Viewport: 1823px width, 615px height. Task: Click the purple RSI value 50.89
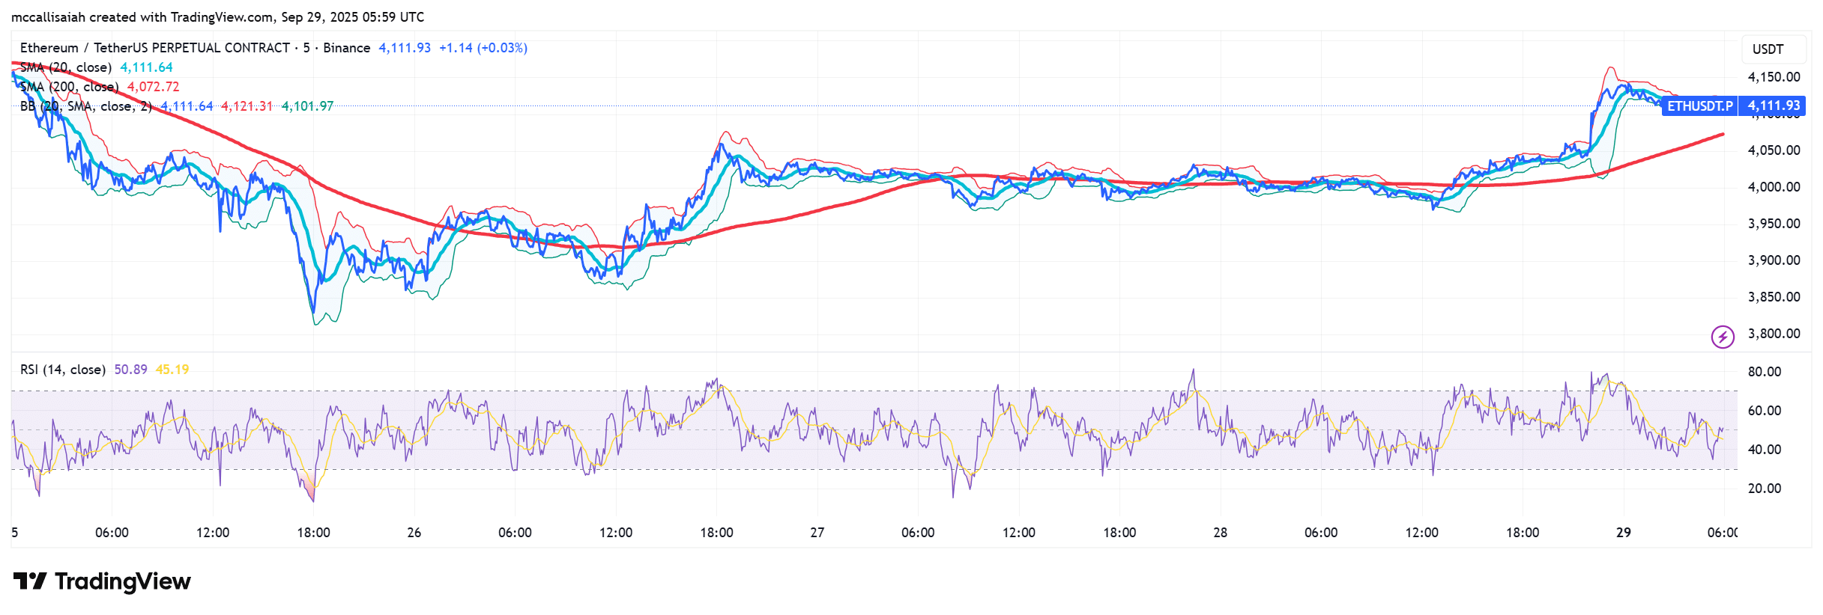[130, 370]
